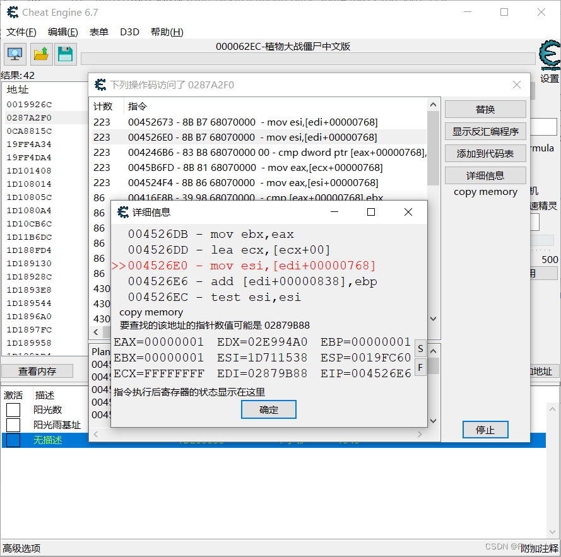This screenshot has height=557, width=561.
Task: Click the 描述 column header in address table
Action: 45,396
